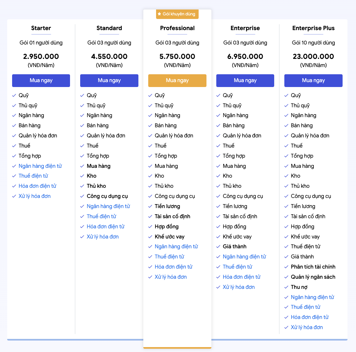
Task: Click the orange Mua ngay button for Professional
Action: pyautogui.click(x=177, y=80)
